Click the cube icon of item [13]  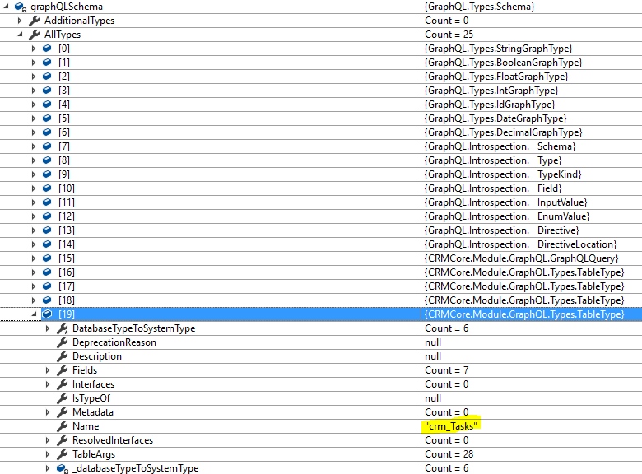pos(47,230)
